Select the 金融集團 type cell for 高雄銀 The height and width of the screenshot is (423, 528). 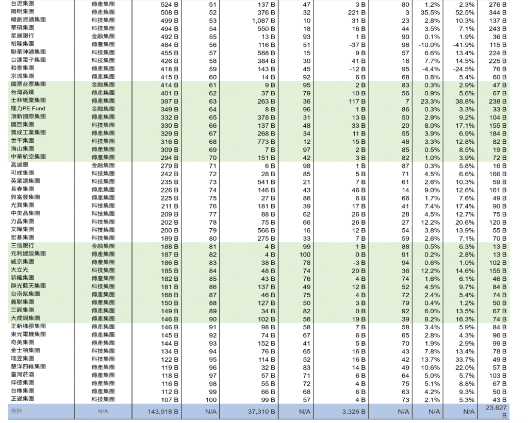click(103, 165)
